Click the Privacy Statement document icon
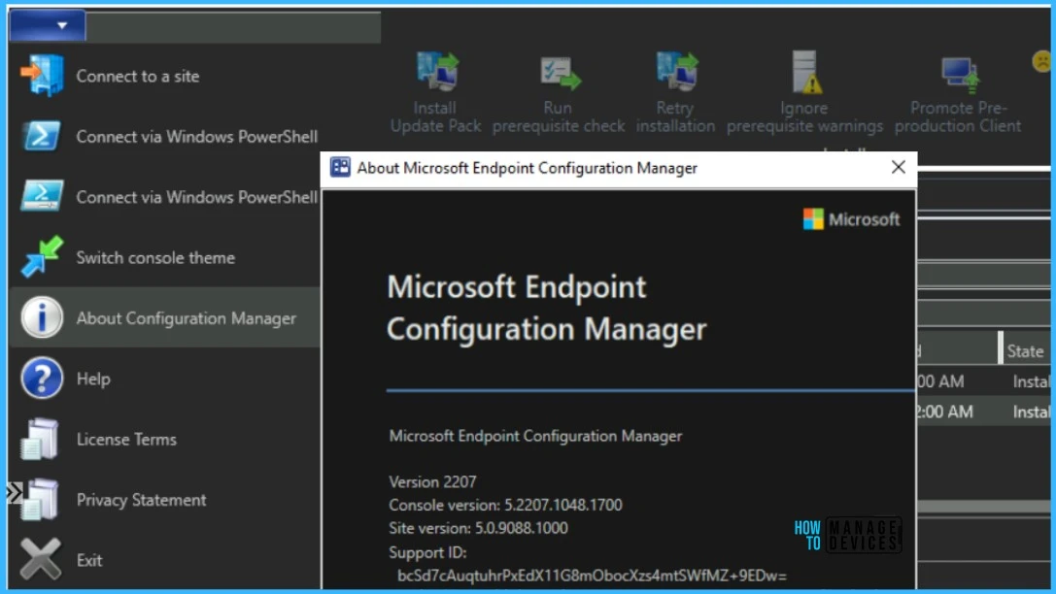 [x=40, y=499]
